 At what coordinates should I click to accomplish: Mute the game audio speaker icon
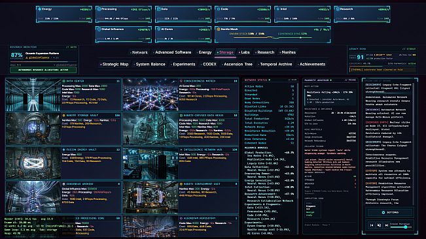click(379, 225)
